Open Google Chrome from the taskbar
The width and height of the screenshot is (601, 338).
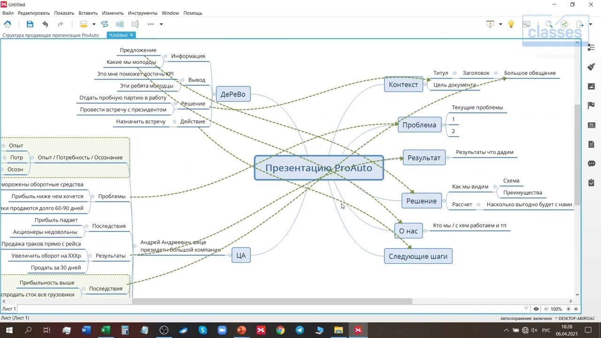[280, 330]
